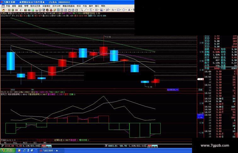Open the 技术分析 menu

coord(56,6)
